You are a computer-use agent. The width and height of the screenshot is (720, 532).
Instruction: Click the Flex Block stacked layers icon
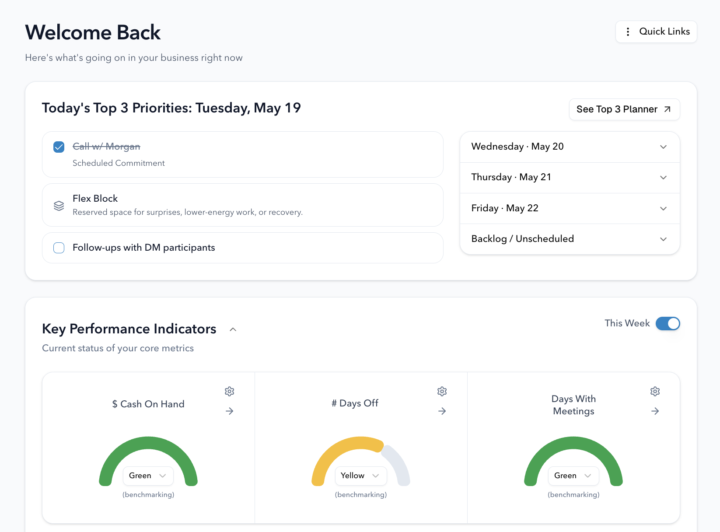click(59, 206)
